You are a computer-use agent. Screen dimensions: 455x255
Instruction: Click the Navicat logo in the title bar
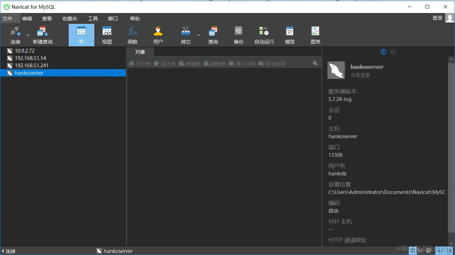7,7
